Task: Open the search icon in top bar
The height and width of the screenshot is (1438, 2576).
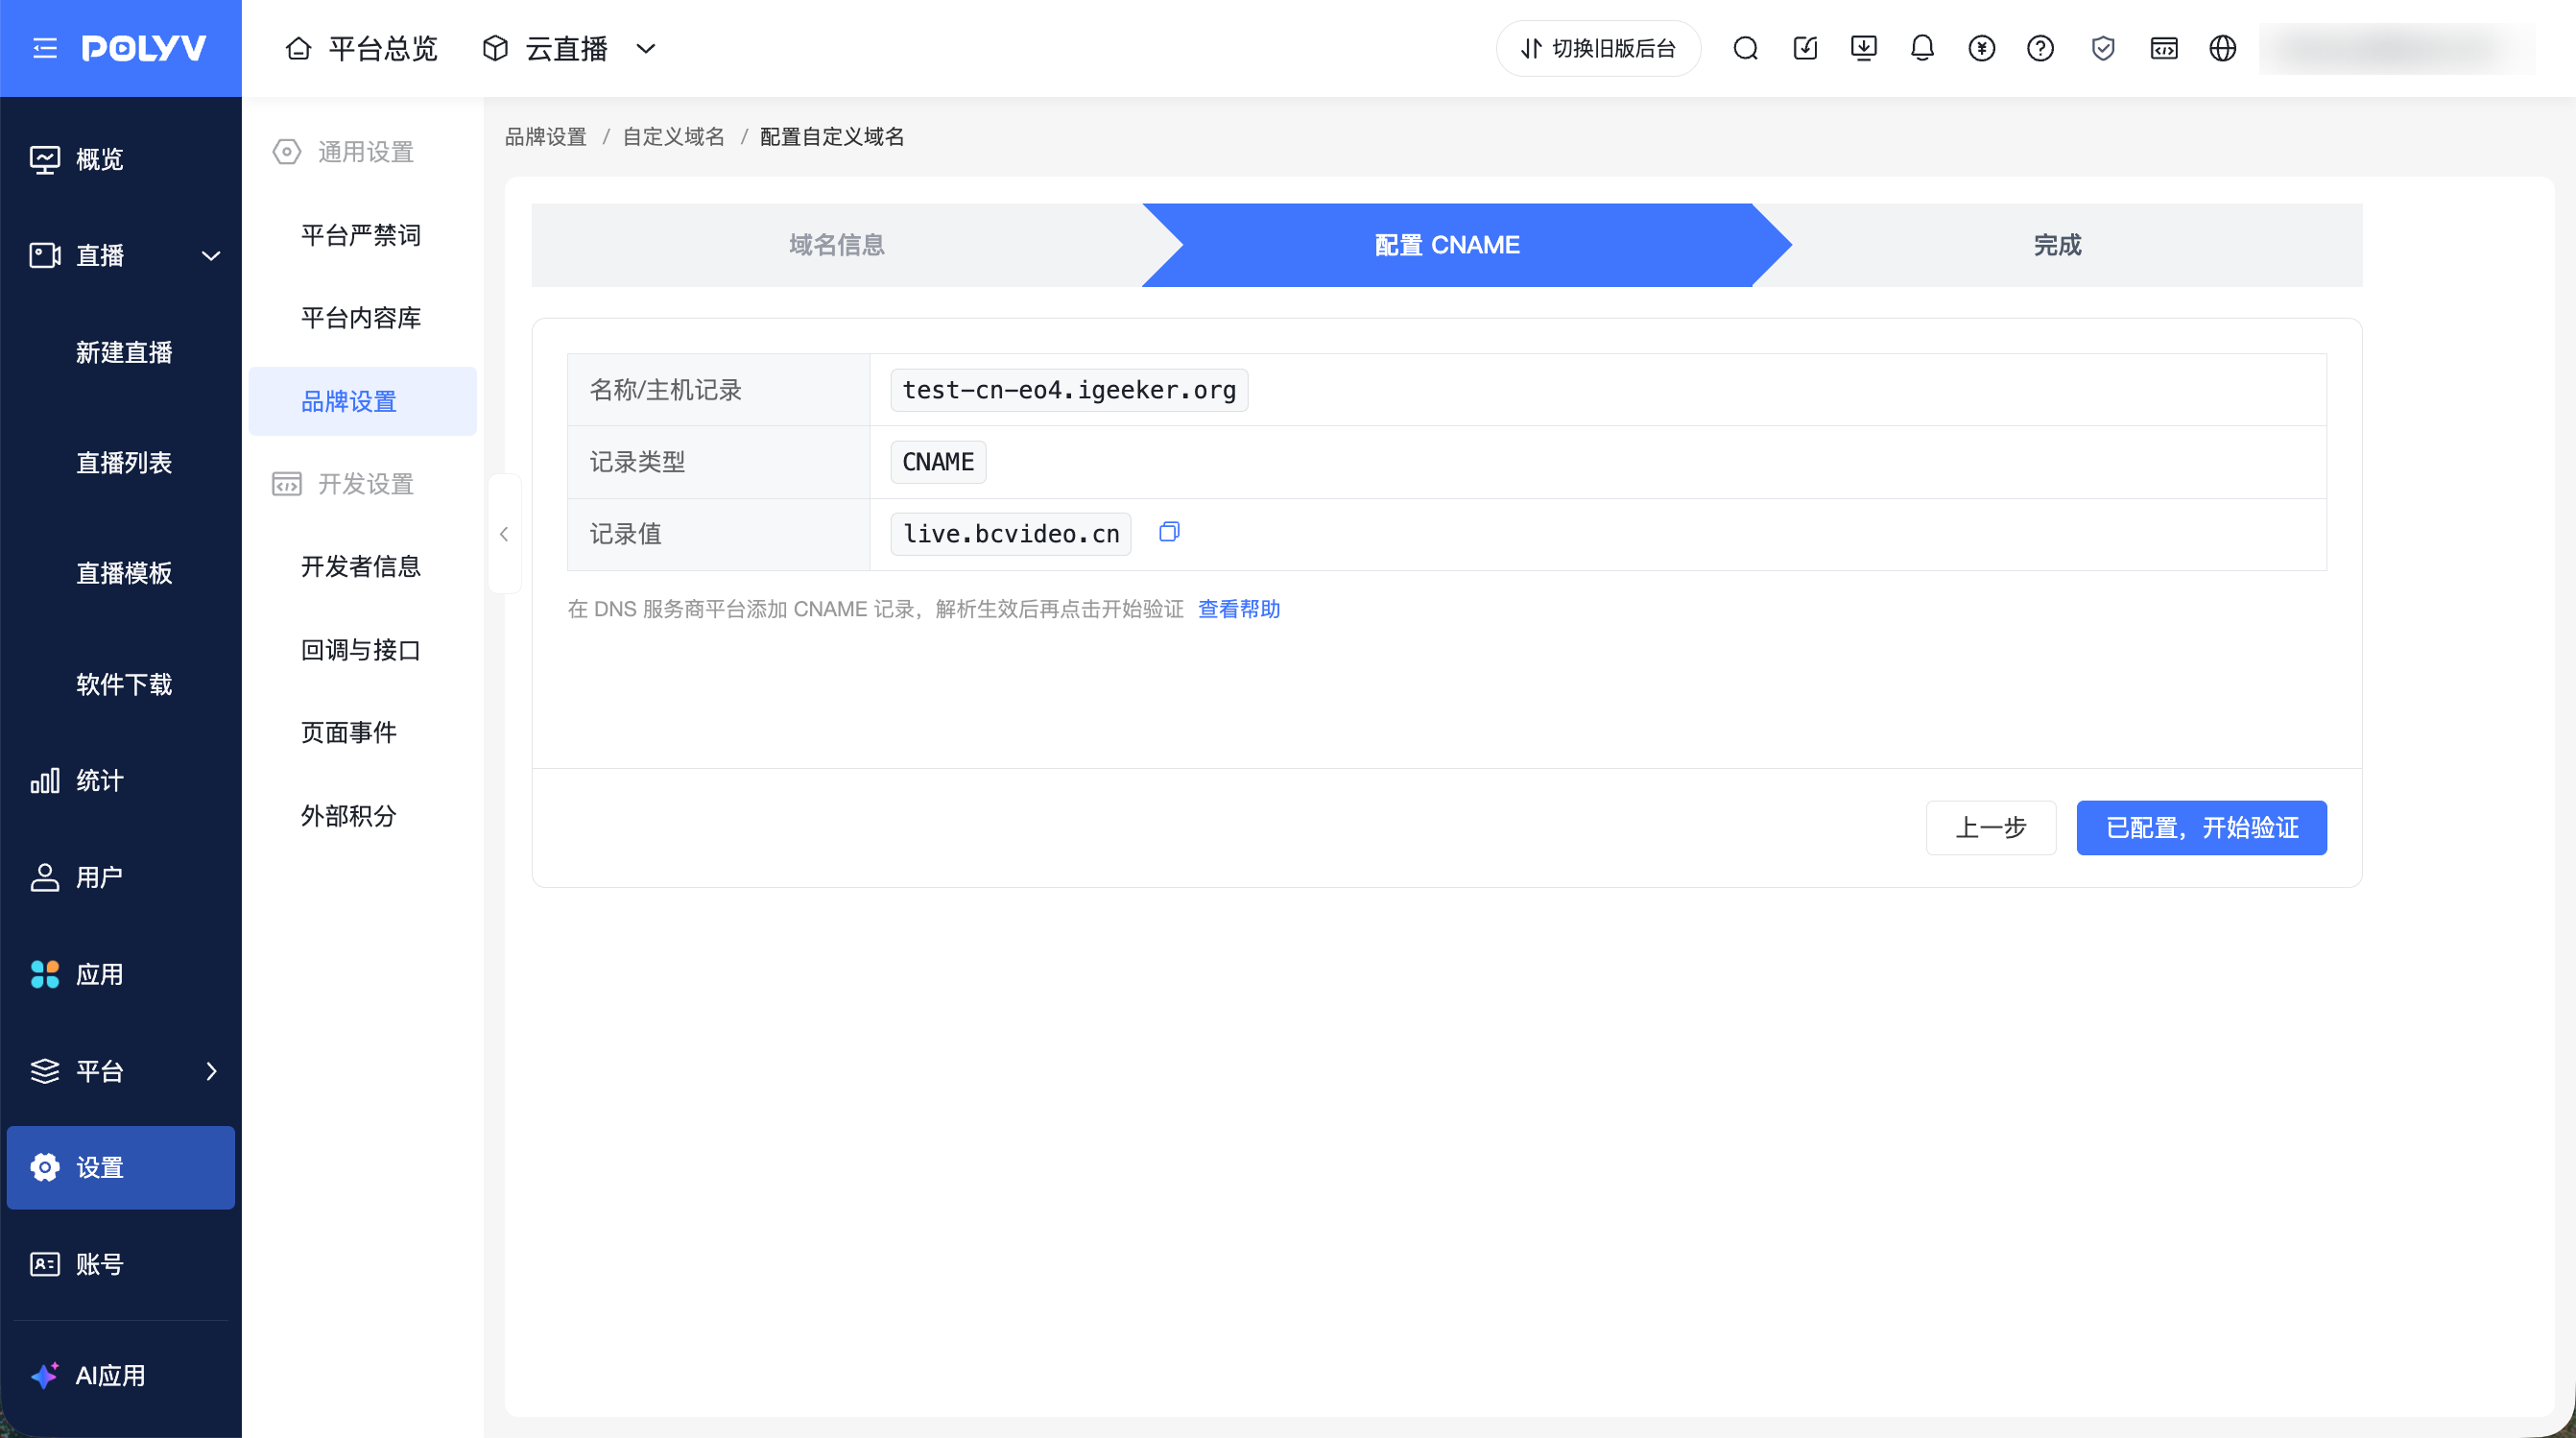Action: (x=1745, y=48)
